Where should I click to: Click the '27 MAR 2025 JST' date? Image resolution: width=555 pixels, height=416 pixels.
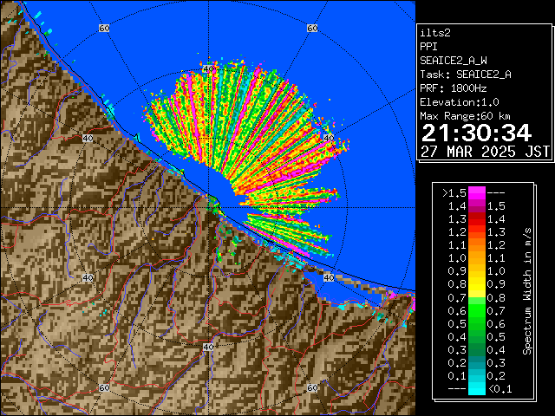486,152
